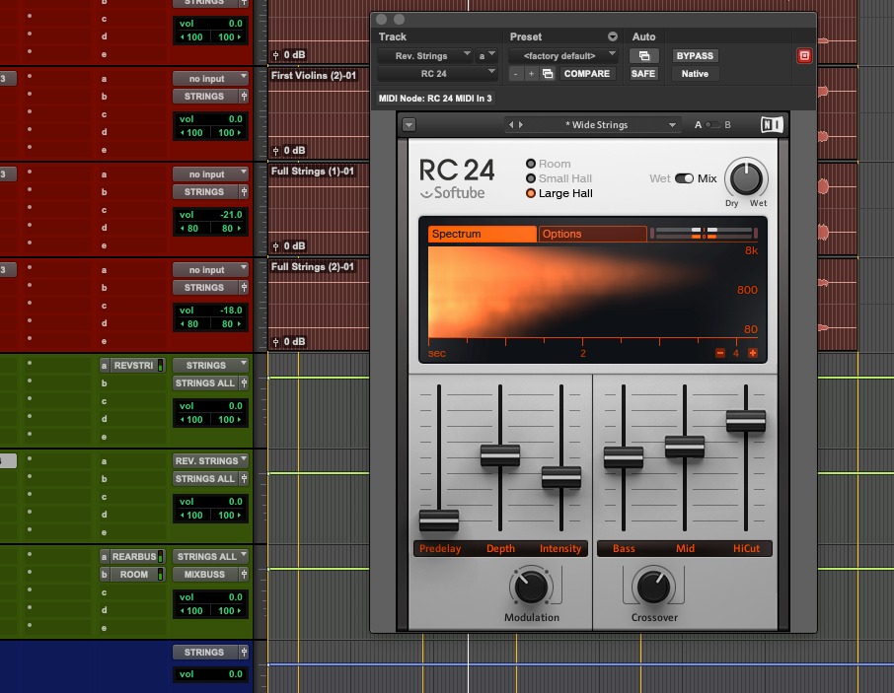Toggle the A/B comparison switch
The height and width of the screenshot is (693, 894).
pos(712,125)
